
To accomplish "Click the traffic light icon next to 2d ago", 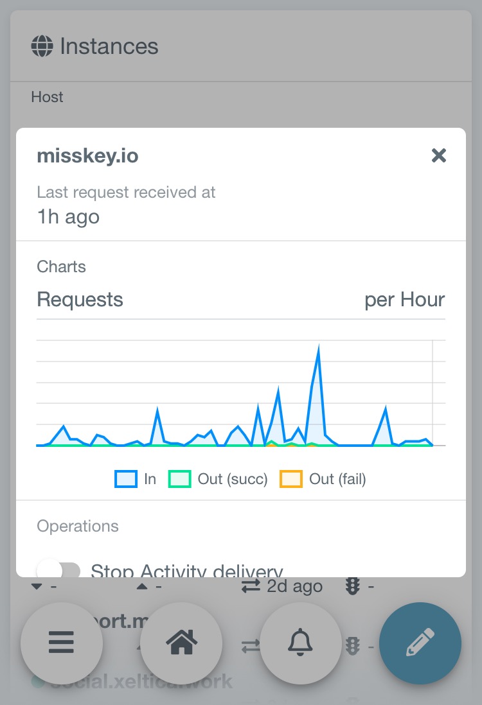I will [x=352, y=586].
